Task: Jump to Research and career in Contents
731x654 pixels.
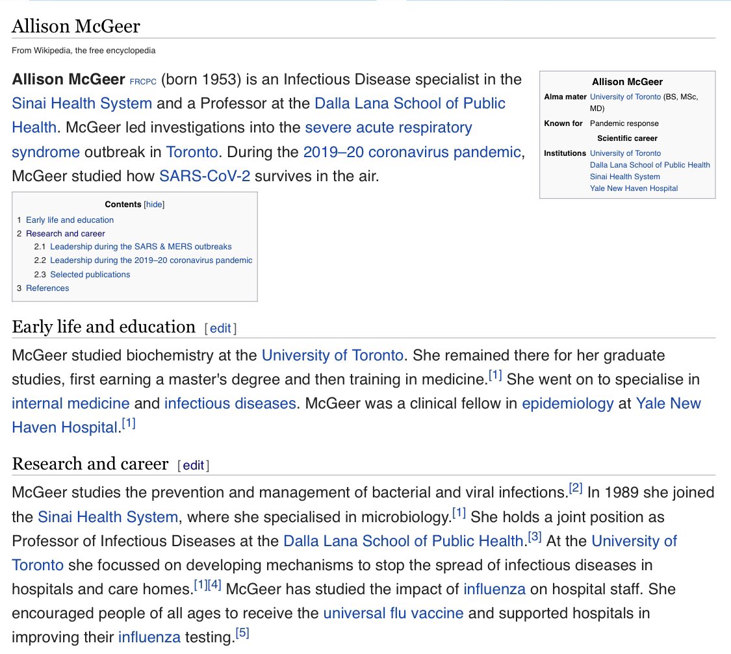Action: tap(65, 233)
